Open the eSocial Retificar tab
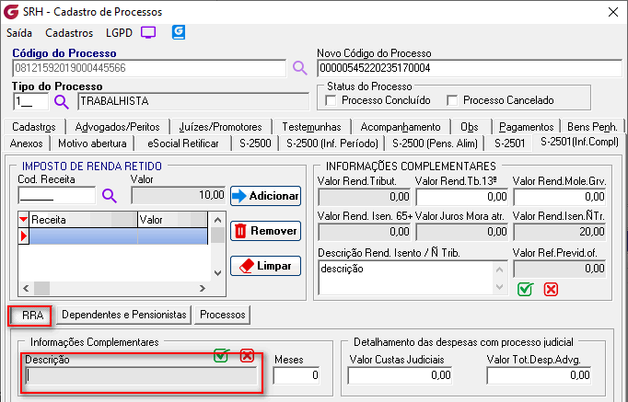 click(x=183, y=144)
